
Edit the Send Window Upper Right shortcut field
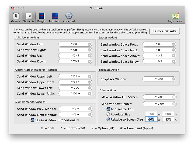[x=75, y=82]
